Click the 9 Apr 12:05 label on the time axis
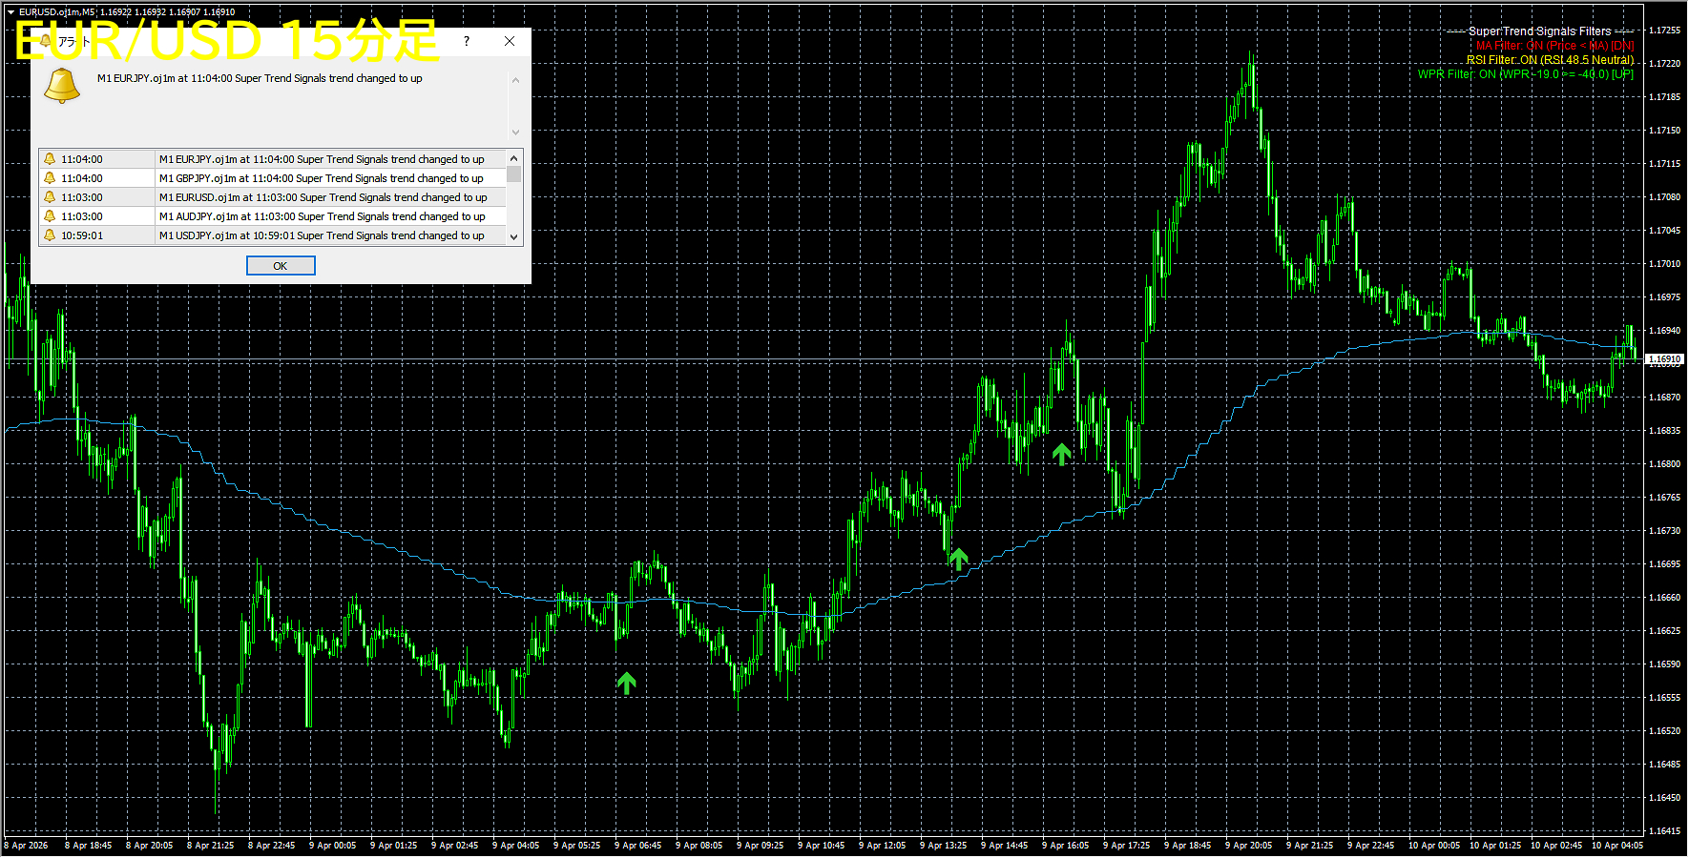Screen dimensions: 1689x858 [882, 846]
